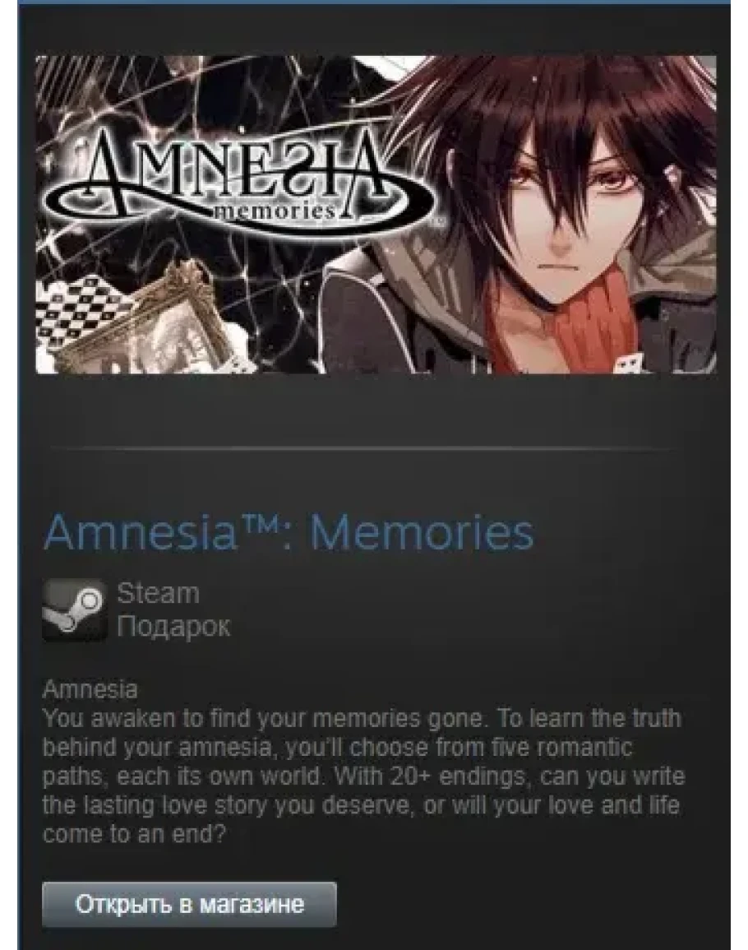Click the small Amnesia heading above description

click(90, 689)
